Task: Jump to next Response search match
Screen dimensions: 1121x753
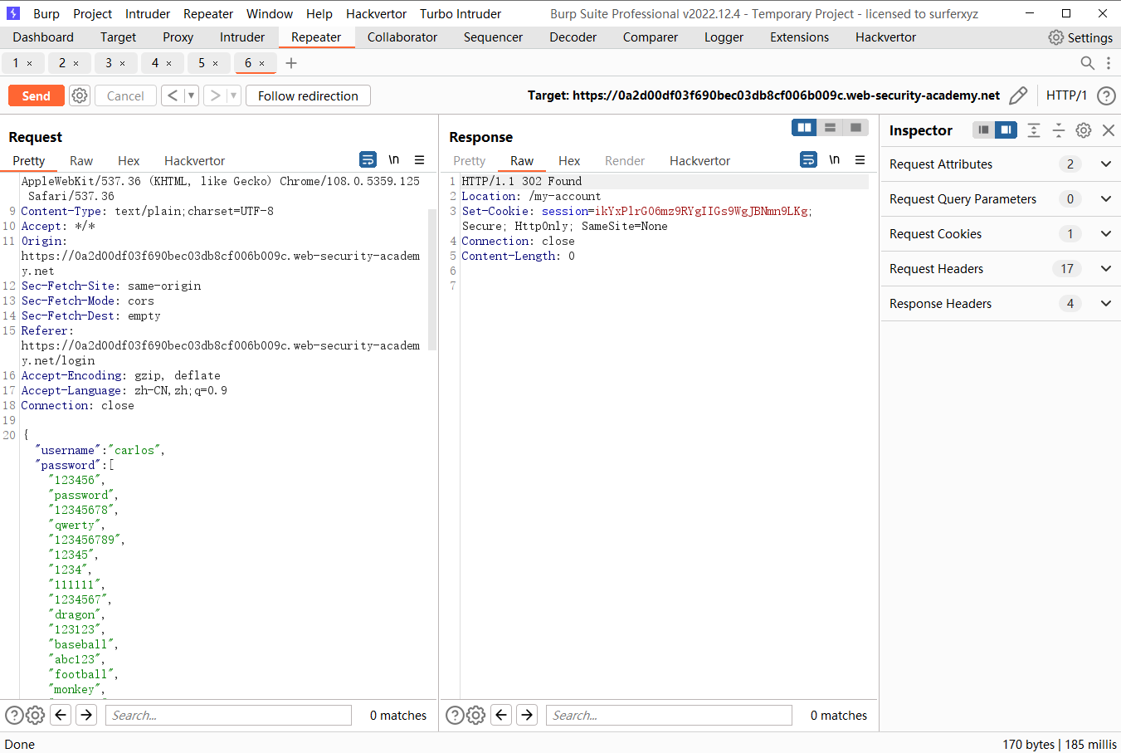Action: tap(527, 715)
